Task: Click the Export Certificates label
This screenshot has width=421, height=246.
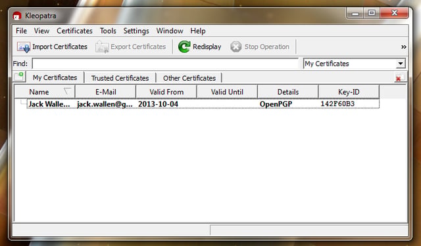Action: (x=138, y=47)
